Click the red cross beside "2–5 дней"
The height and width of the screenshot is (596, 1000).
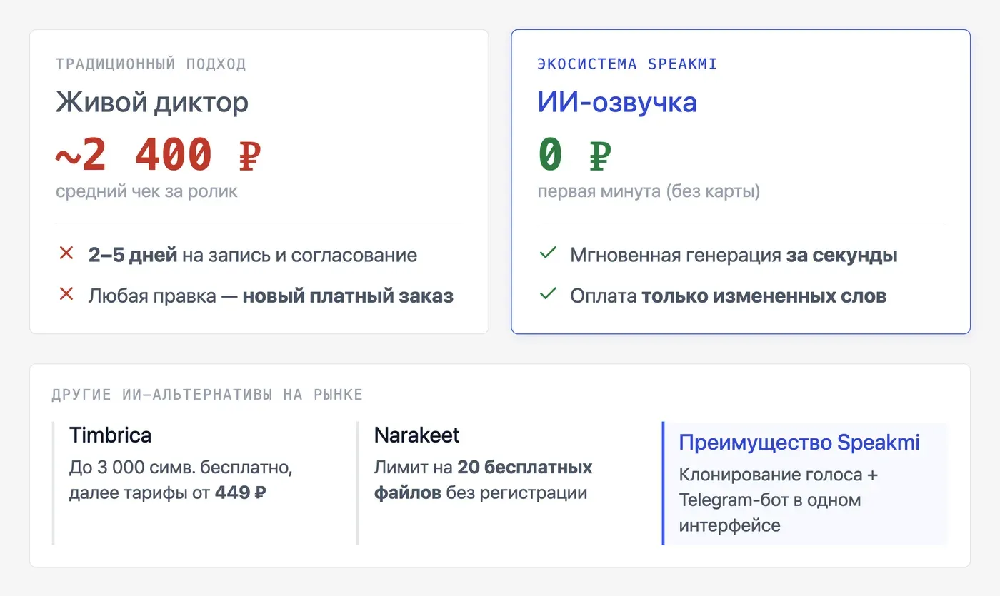tap(66, 253)
